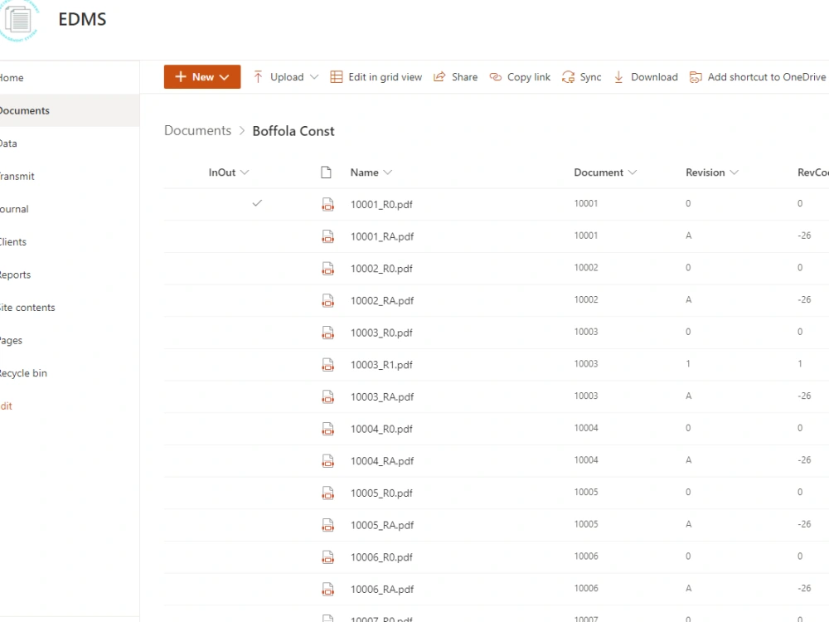The height and width of the screenshot is (622, 829).
Task: Click the Download arrow icon
Action: click(x=618, y=77)
